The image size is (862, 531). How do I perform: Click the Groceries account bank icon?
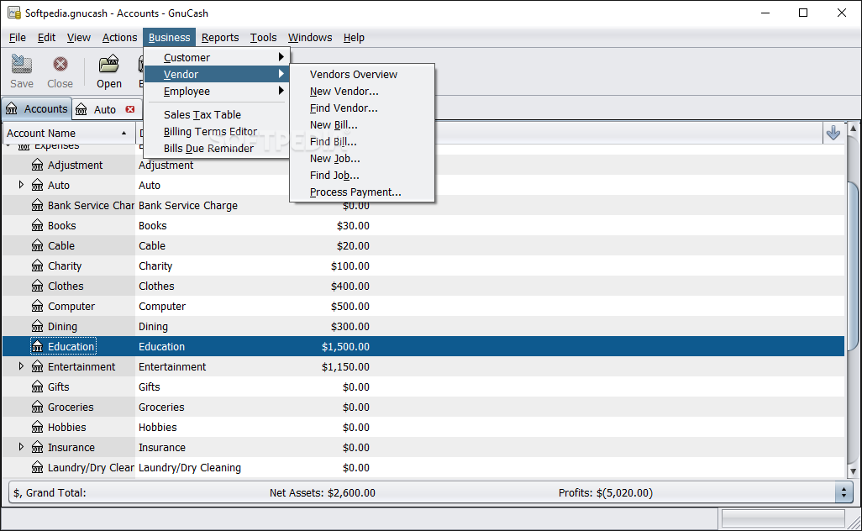[37, 407]
